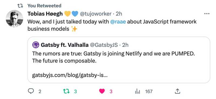Open the three-dot more options menu

[x=207, y=14]
